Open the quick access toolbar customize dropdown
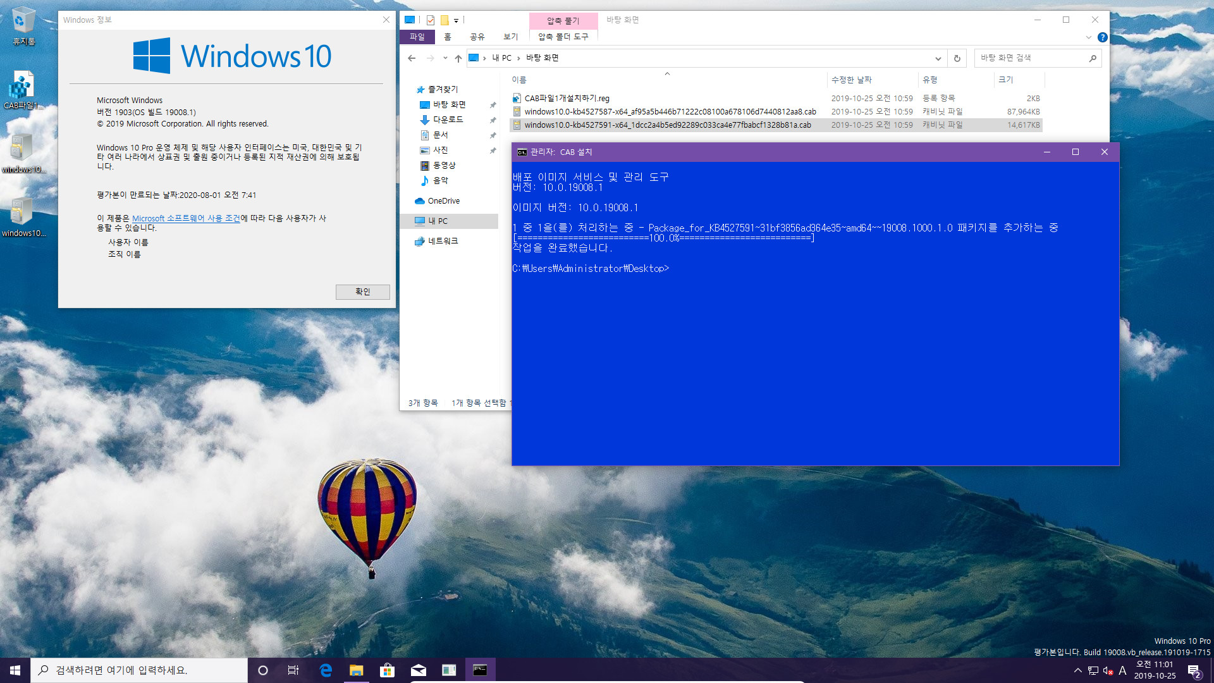The image size is (1214, 683). pos(456,21)
